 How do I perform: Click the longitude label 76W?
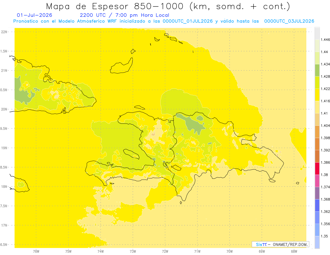[36, 251]
